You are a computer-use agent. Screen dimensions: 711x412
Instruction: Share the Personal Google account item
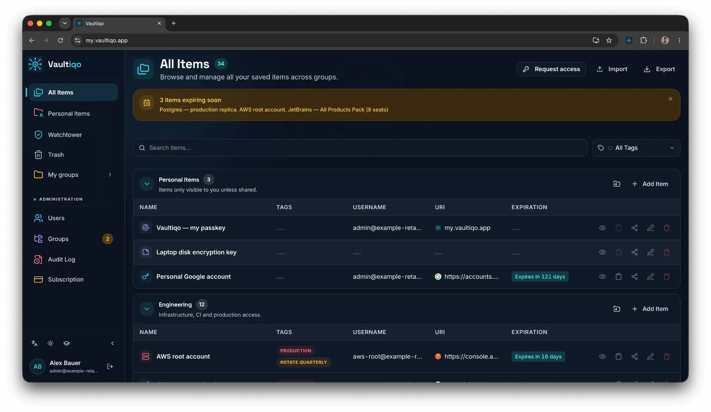tap(634, 276)
